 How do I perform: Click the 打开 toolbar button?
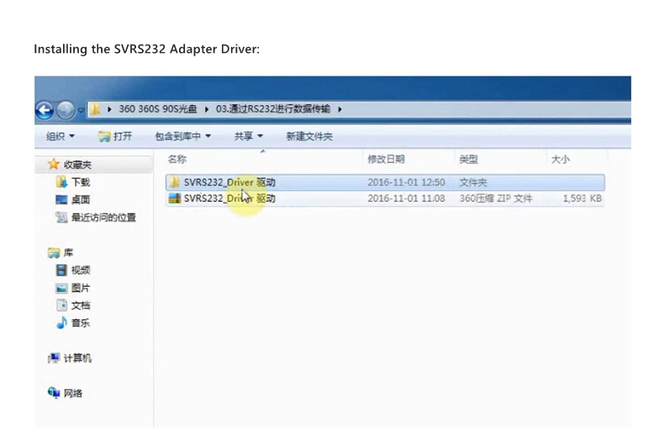(115, 136)
